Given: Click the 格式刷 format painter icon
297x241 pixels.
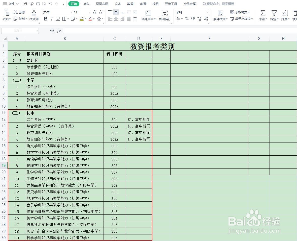Looking at the screenshot, I should (x=34, y=15).
